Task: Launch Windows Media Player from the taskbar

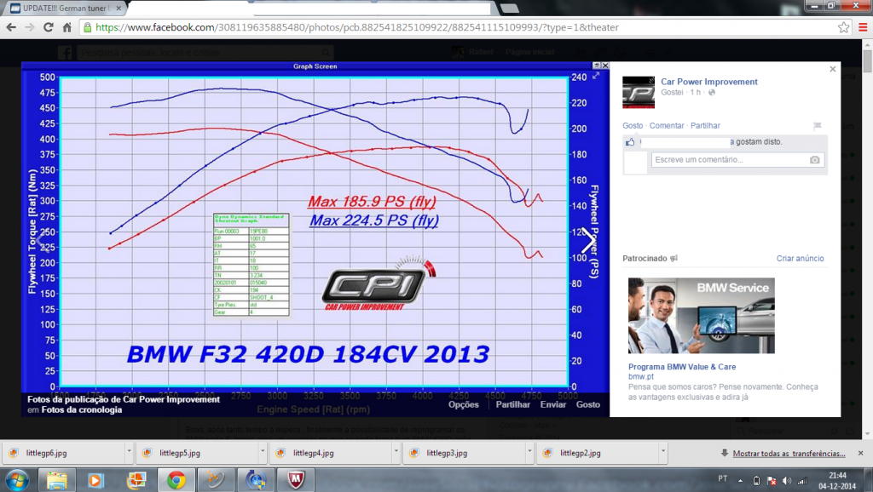Action: click(95, 480)
